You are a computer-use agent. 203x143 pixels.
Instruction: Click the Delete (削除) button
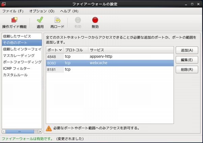(186, 70)
